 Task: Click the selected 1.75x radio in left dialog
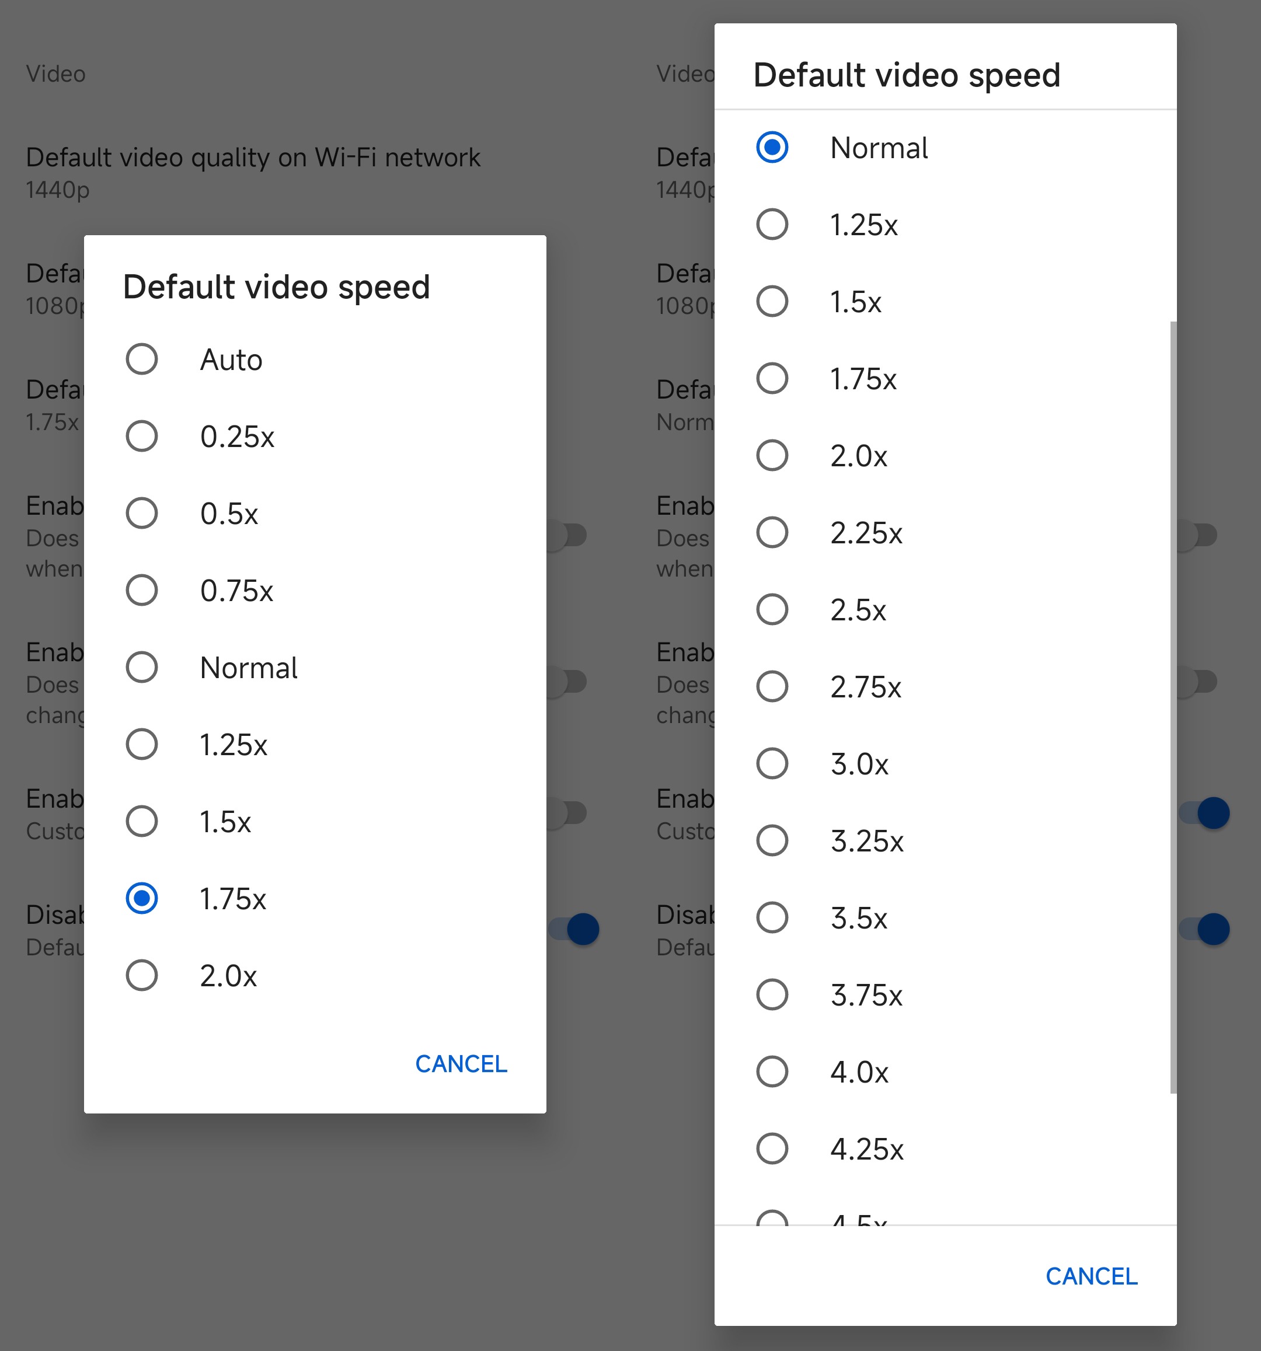[142, 898]
